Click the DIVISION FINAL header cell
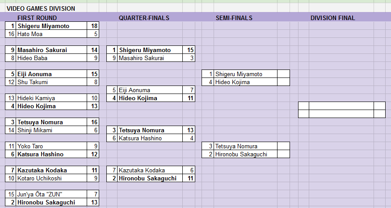391x208 pixels. point(332,18)
